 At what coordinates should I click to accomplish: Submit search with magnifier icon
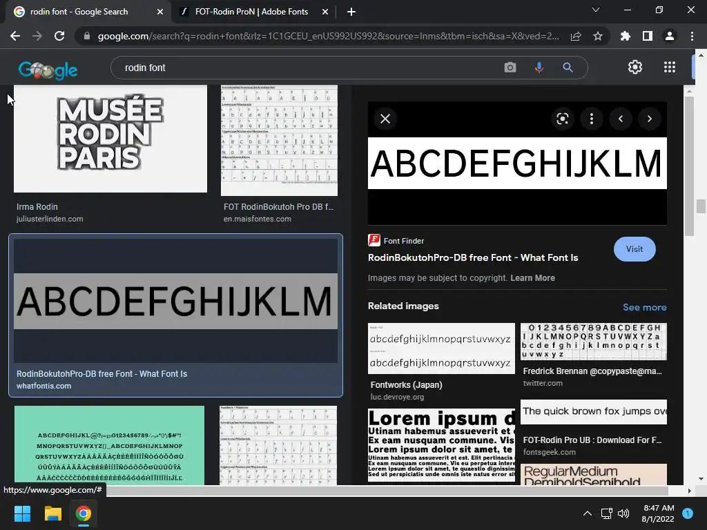pyautogui.click(x=568, y=68)
